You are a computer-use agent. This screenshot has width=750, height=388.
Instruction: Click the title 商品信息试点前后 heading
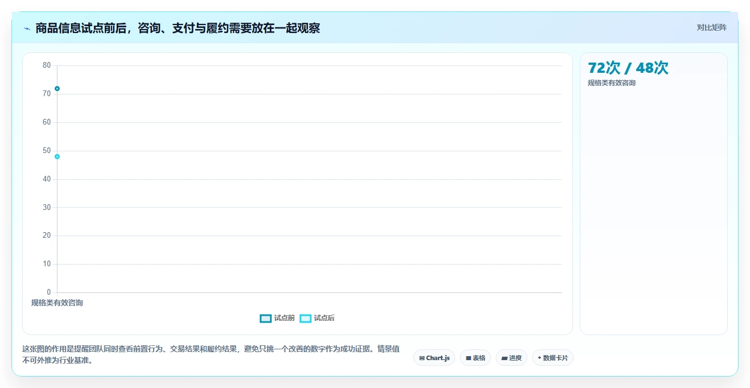tap(178, 28)
